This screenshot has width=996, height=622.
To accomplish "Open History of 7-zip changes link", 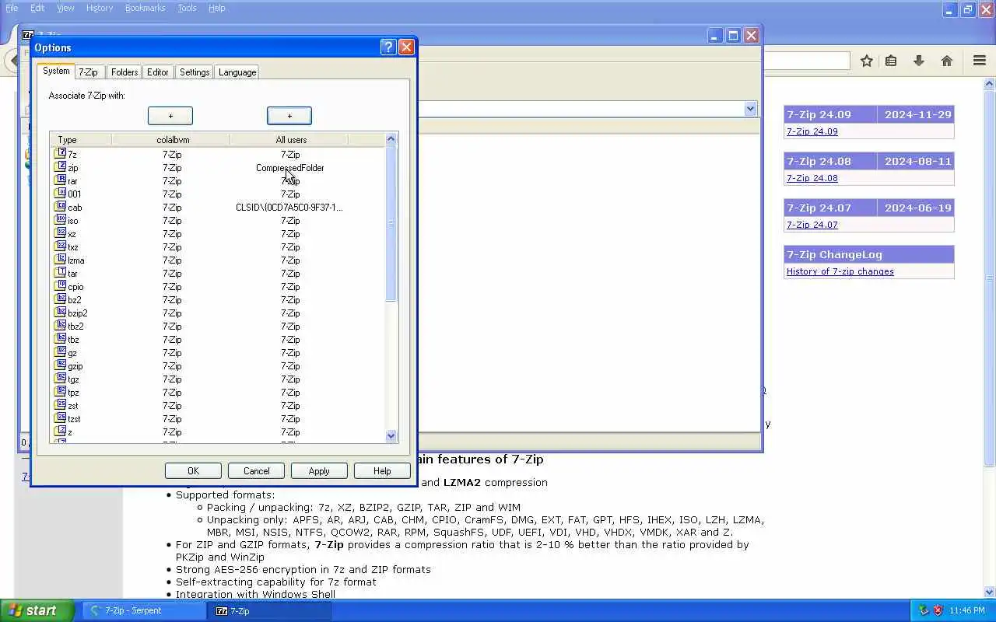I will click(x=840, y=271).
